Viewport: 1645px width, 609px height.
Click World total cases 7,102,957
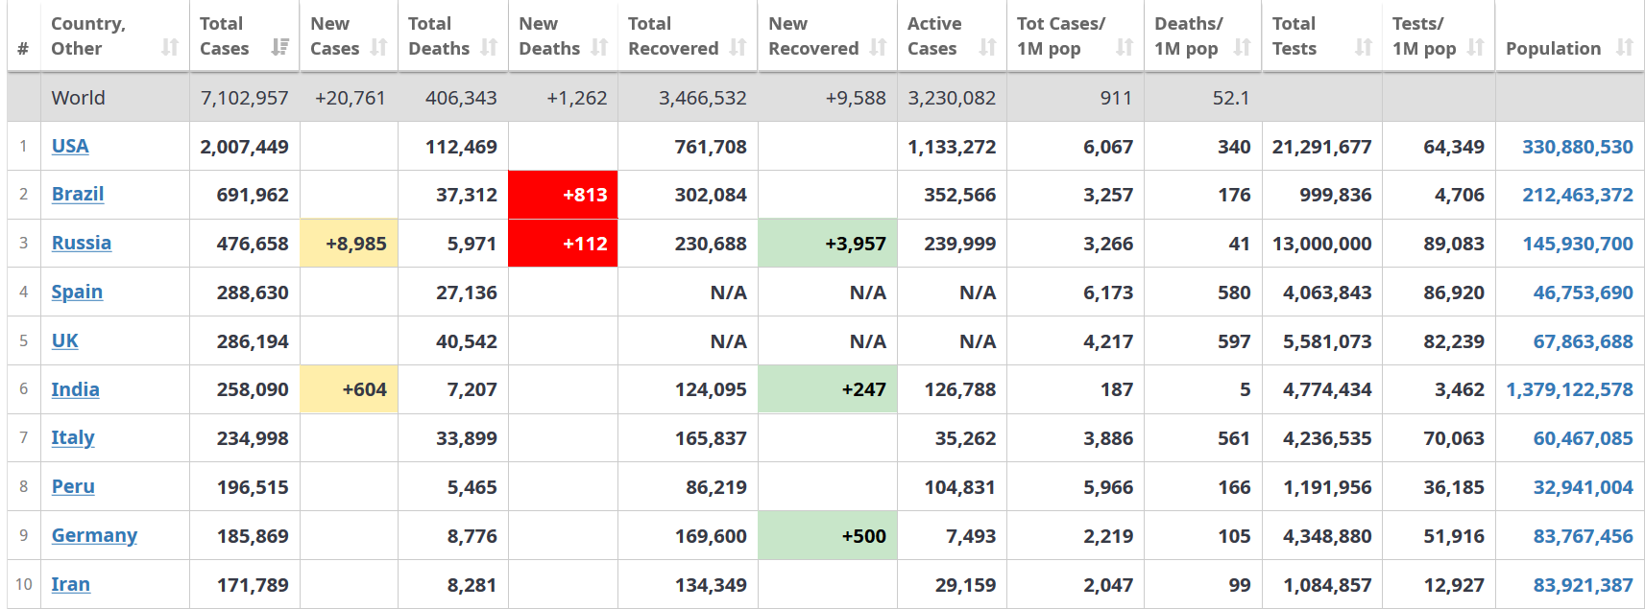coord(244,98)
